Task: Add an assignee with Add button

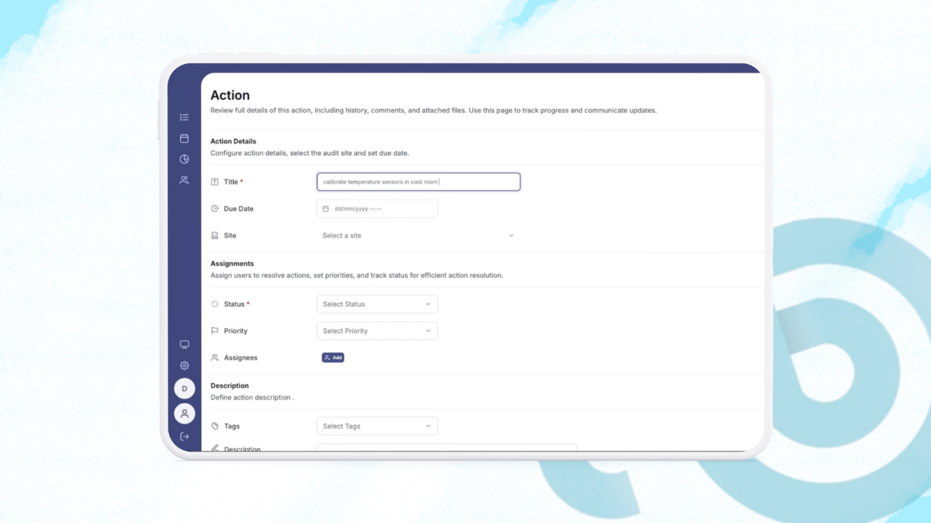Action: (333, 358)
